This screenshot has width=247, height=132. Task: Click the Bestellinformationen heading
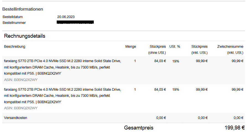point(22,9)
